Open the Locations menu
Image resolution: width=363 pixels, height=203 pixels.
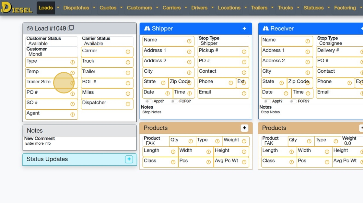[229, 8]
